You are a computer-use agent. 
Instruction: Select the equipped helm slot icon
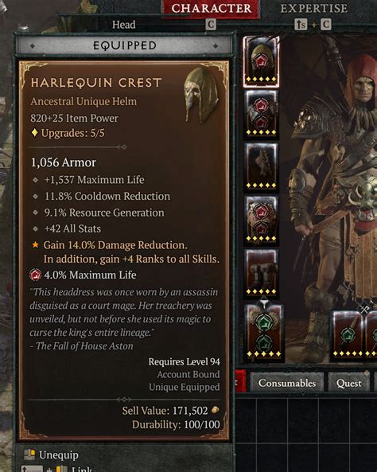[261, 62]
